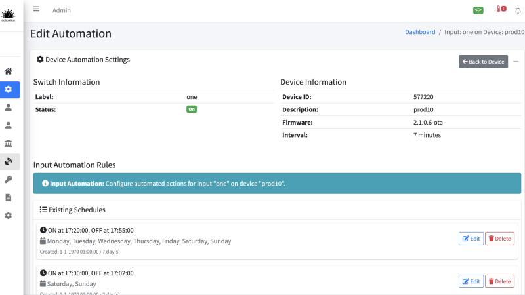Delete the Saturday, Sunday schedule
Image resolution: width=525 pixels, height=295 pixels.
499,281
